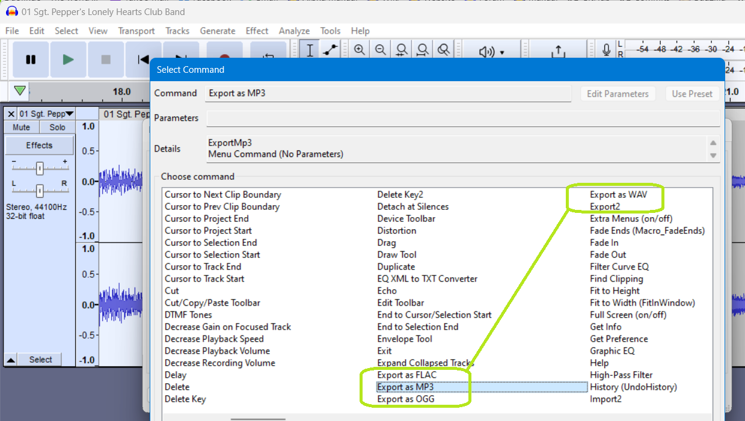Select "Envelope Tool" in the command list
Viewport: 745px width, 421px height.
click(x=405, y=339)
